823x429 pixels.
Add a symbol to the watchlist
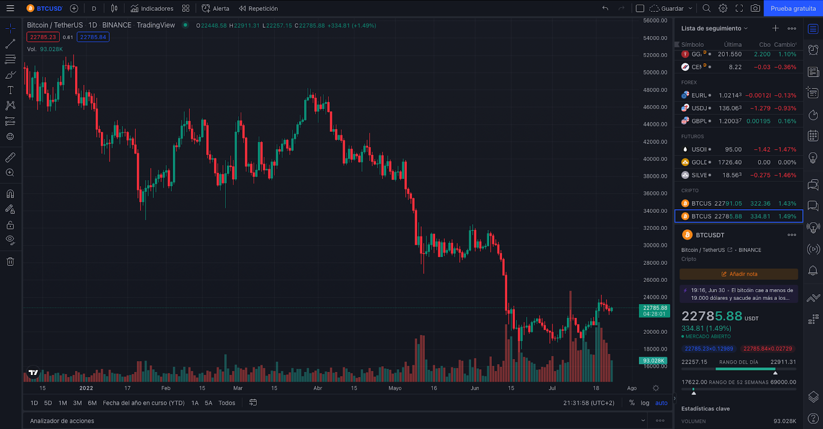[x=776, y=28]
